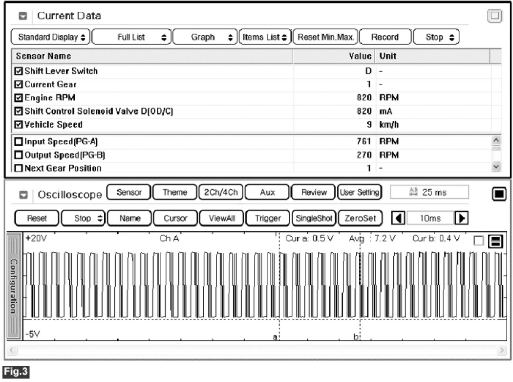Viewport: 513px width, 382px height.
Task: Click the split view icon in waveform
Action: point(496,241)
